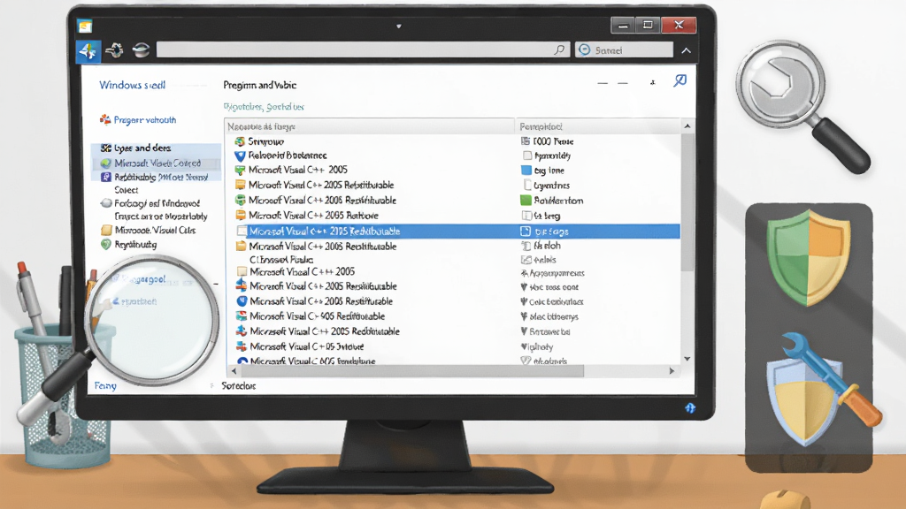
Task: Select "Types and ders" in the sidebar
Action: point(142,148)
